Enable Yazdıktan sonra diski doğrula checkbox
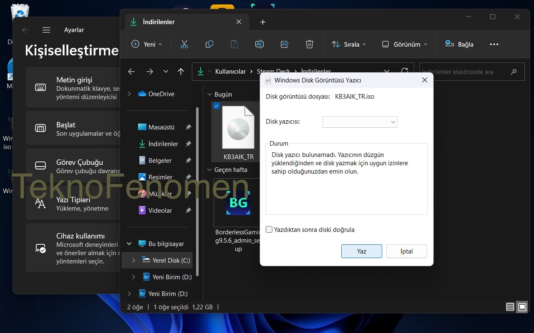This screenshot has width=534, height=333. point(269,229)
